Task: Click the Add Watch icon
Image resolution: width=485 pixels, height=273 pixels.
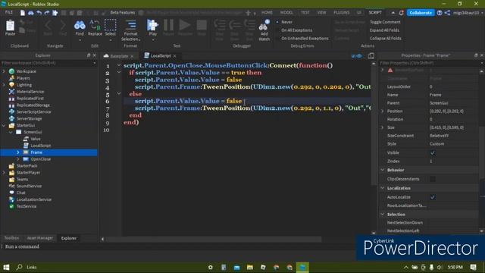Action: coord(264,26)
